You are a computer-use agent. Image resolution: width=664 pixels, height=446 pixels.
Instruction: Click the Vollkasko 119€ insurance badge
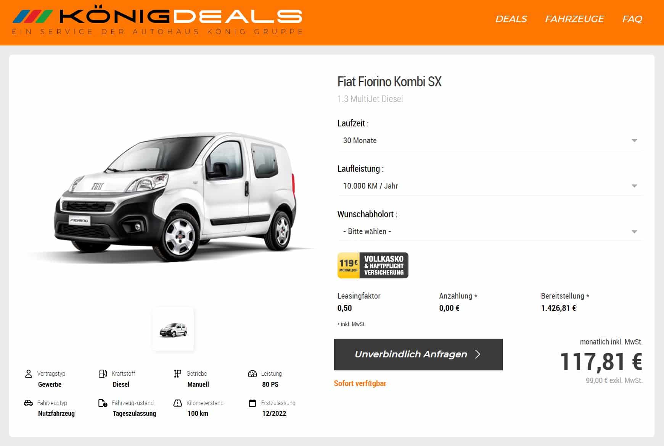click(x=373, y=265)
